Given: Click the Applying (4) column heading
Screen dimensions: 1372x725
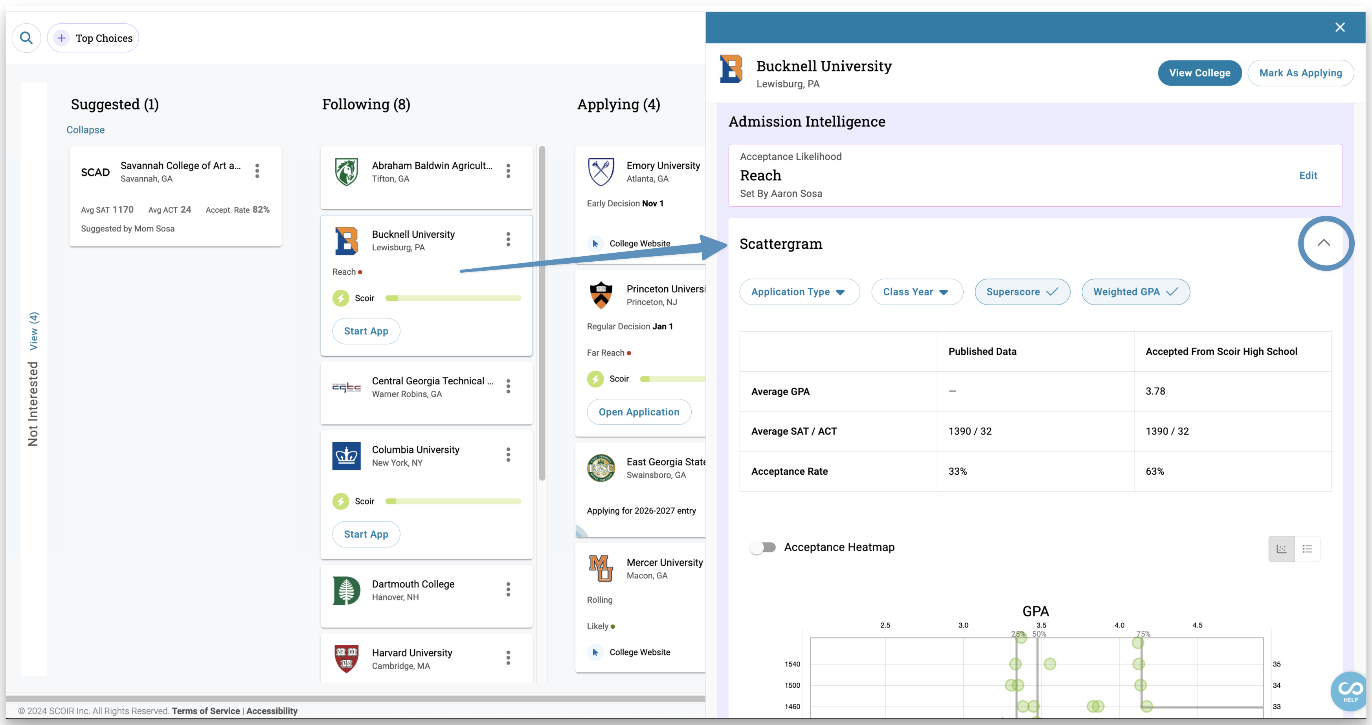Looking at the screenshot, I should [x=618, y=105].
